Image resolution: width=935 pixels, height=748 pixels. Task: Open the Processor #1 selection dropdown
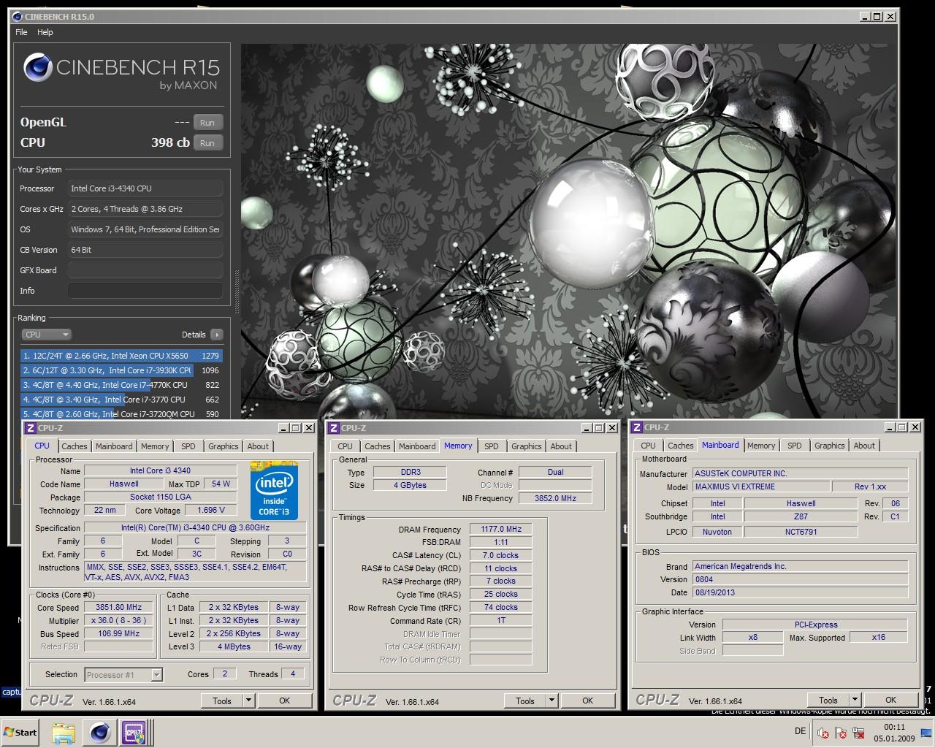123,675
